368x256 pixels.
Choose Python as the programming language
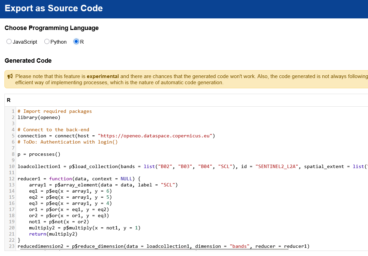pos(47,42)
